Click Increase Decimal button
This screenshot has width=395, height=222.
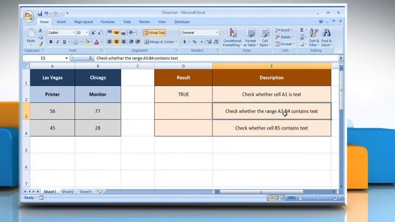(x=209, y=42)
